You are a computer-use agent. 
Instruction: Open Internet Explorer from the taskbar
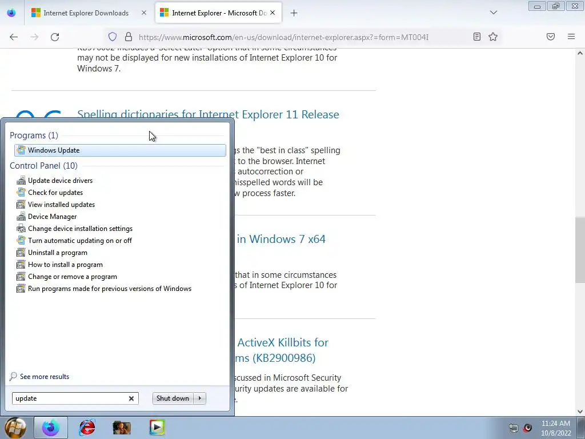[87, 428]
